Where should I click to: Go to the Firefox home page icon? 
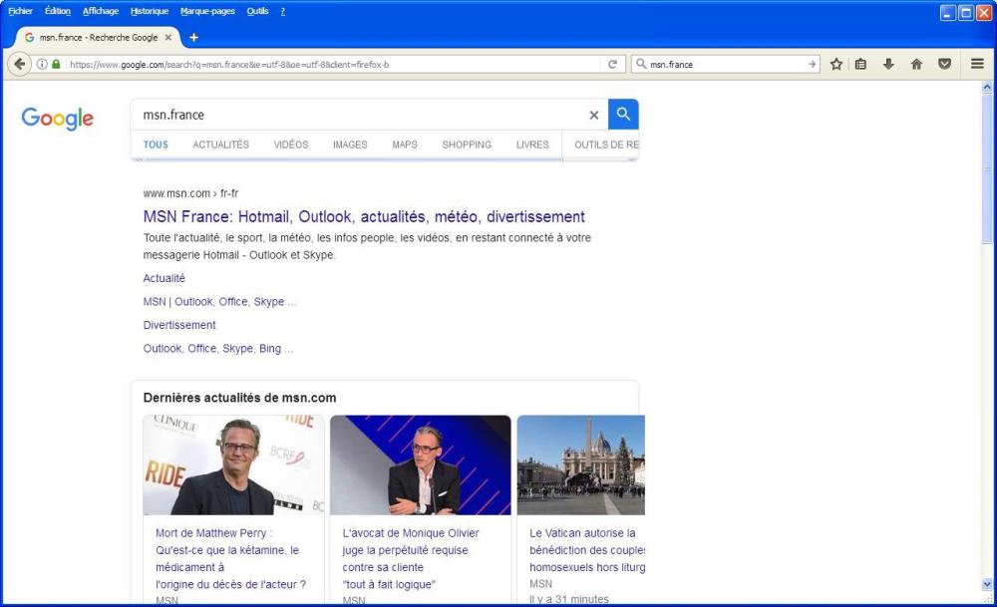tap(916, 64)
